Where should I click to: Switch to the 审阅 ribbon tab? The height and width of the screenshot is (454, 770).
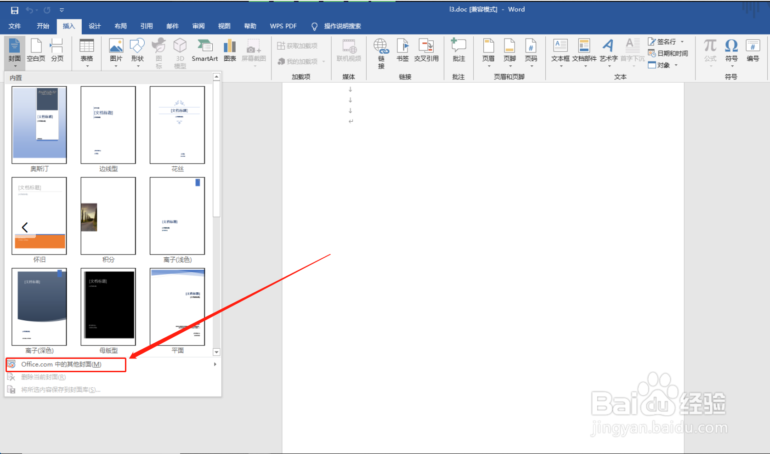click(x=198, y=26)
